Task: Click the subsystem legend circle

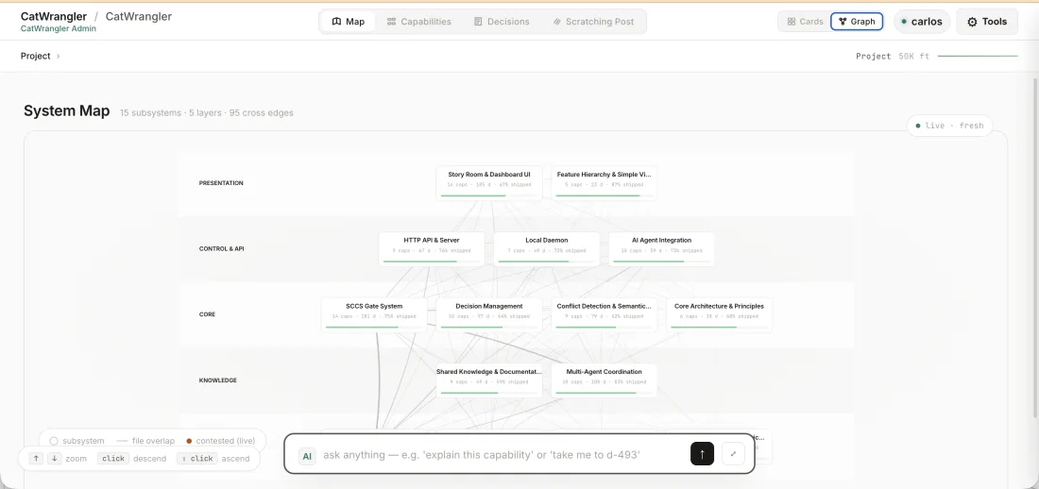Action: pos(54,441)
